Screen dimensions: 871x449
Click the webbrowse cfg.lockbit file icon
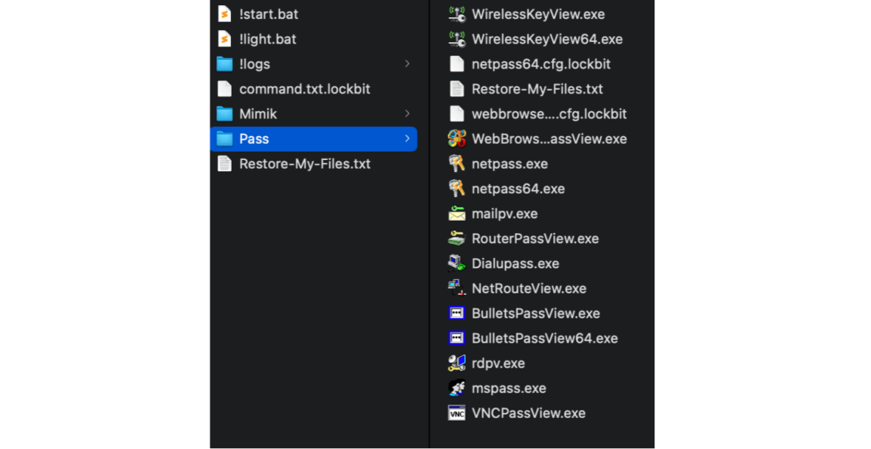(457, 114)
